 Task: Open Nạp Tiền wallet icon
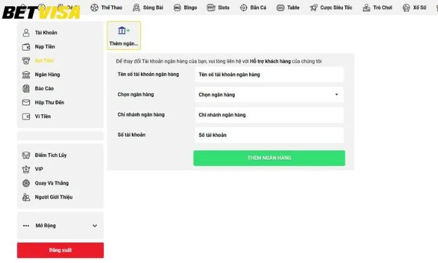click(x=26, y=46)
